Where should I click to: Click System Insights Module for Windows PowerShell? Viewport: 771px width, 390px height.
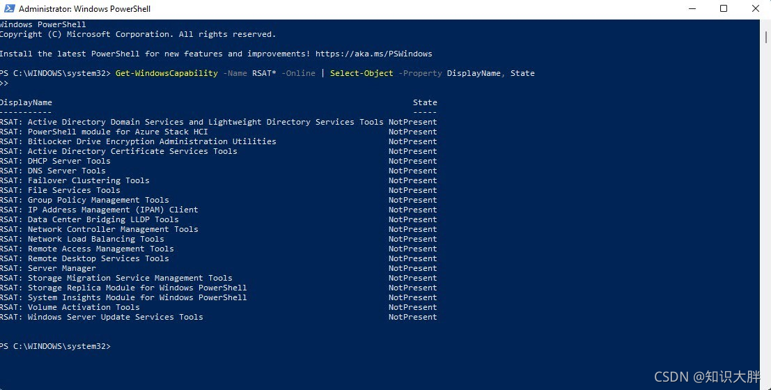click(x=218, y=297)
